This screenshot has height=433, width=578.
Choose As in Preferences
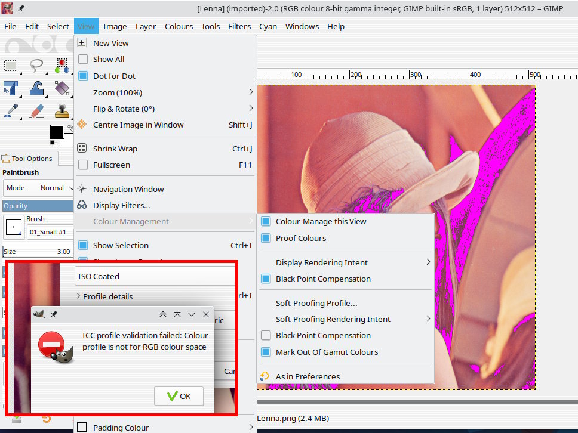tap(346, 376)
